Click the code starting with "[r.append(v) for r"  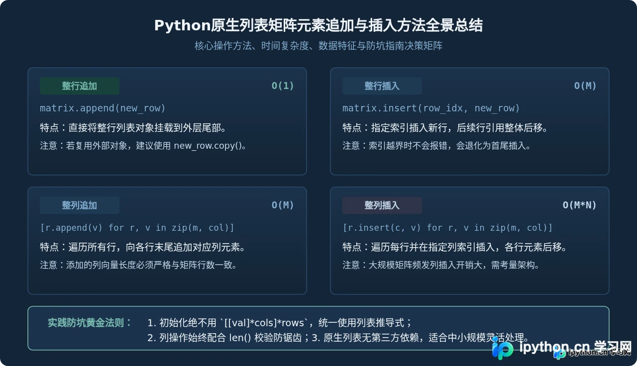pyautogui.click(x=137, y=228)
